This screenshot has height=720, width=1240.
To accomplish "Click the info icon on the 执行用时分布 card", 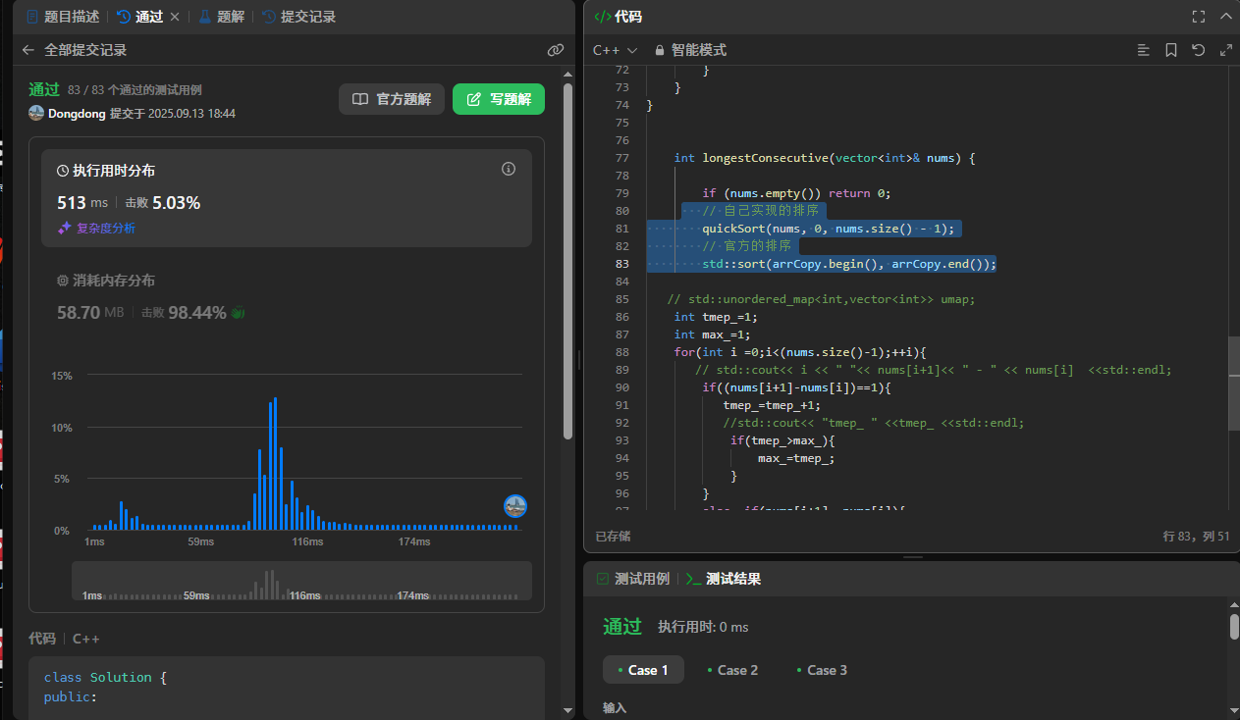I will (509, 169).
